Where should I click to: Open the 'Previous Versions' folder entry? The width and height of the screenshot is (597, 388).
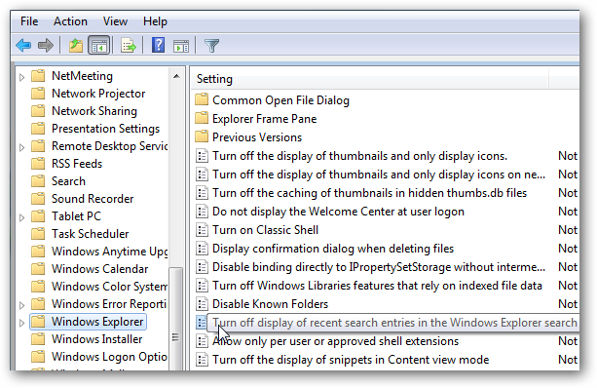point(257,137)
